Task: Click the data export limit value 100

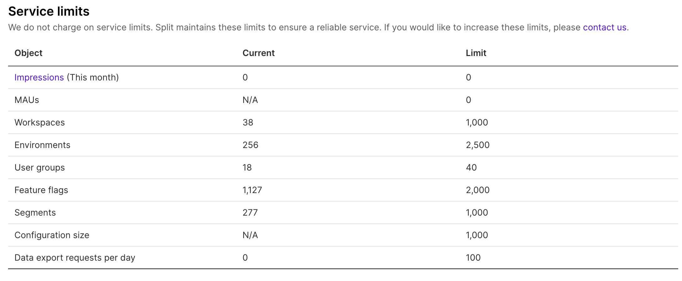Action: pos(473,258)
